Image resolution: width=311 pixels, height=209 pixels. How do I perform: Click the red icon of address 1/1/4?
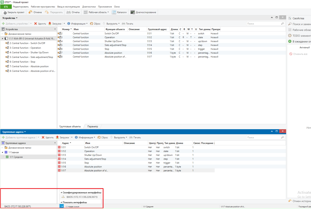point(59,159)
